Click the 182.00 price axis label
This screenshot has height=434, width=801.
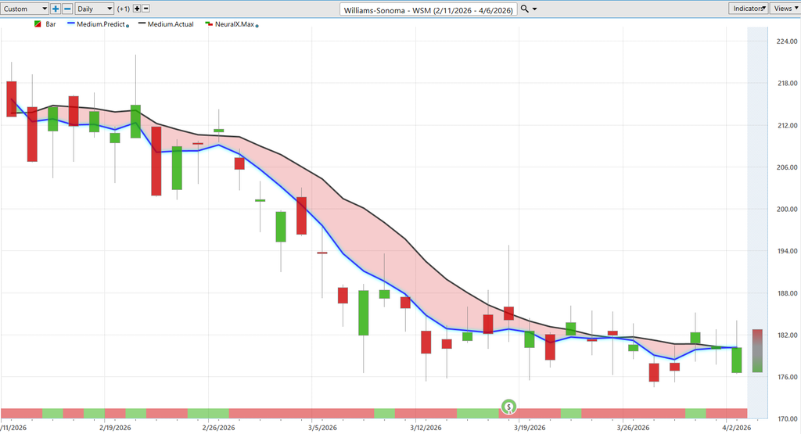pyautogui.click(x=787, y=335)
